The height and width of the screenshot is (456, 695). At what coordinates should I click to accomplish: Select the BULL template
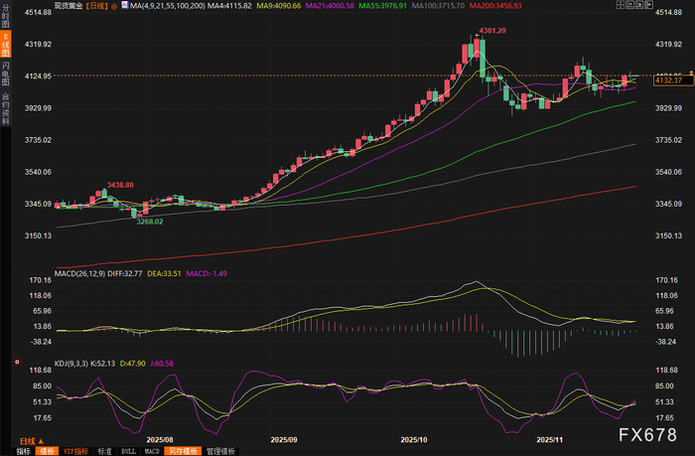pyautogui.click(x=128, y=451)
